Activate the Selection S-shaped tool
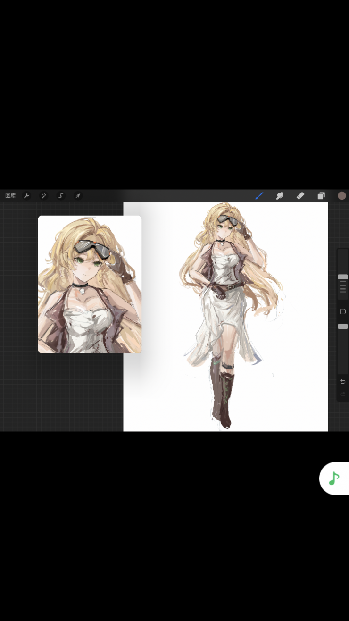 click(61, 196)
